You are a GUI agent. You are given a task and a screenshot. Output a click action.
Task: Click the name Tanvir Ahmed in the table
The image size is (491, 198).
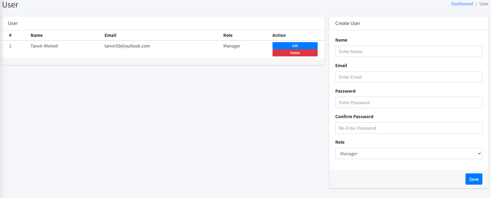click(44, 46)
